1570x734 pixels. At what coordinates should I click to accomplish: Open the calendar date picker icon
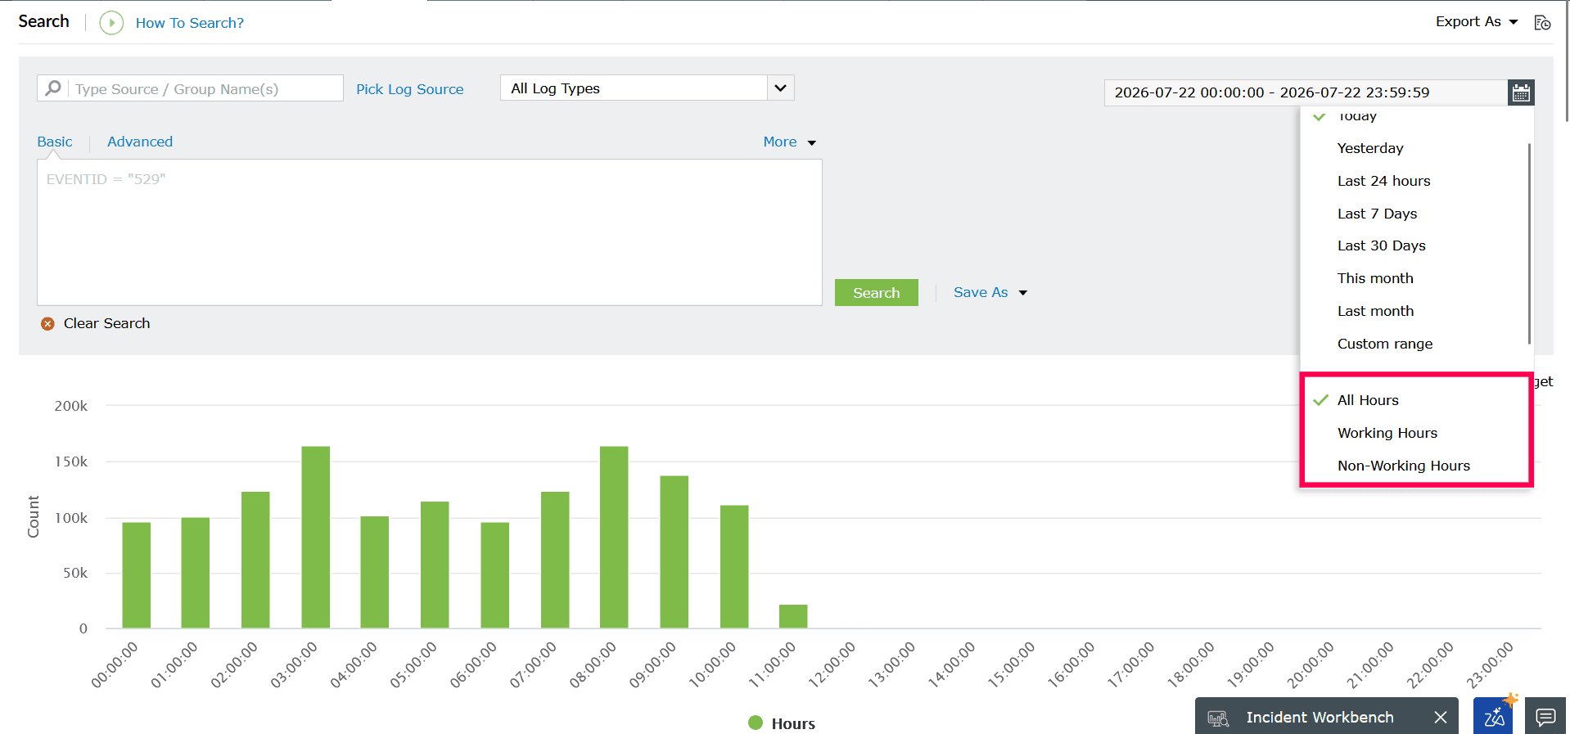click(x=1521, y=92)
